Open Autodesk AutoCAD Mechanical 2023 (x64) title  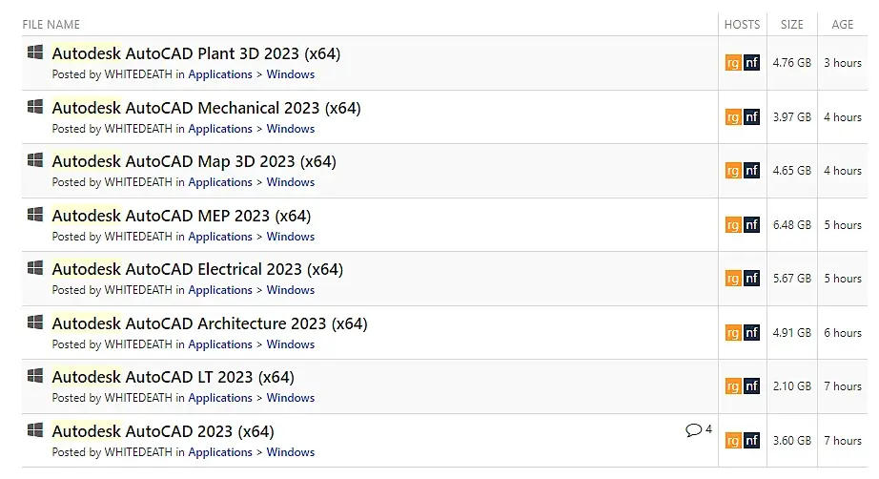206,108
